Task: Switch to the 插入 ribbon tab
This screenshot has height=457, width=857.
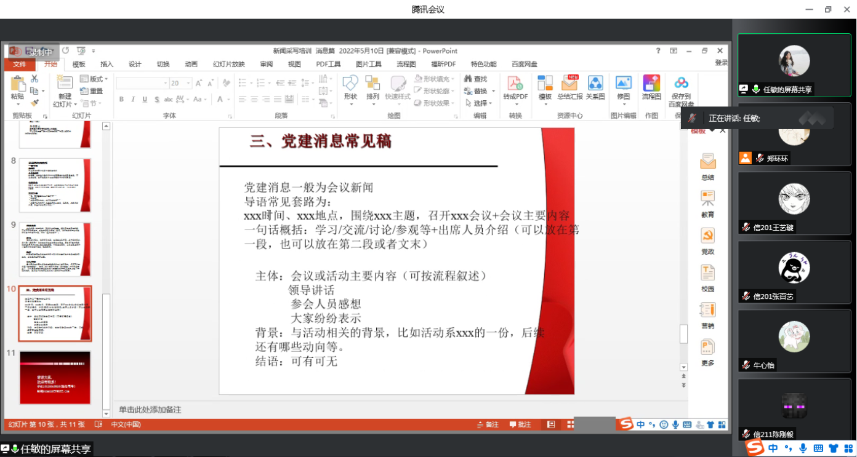Action: (x=107, y=64)
